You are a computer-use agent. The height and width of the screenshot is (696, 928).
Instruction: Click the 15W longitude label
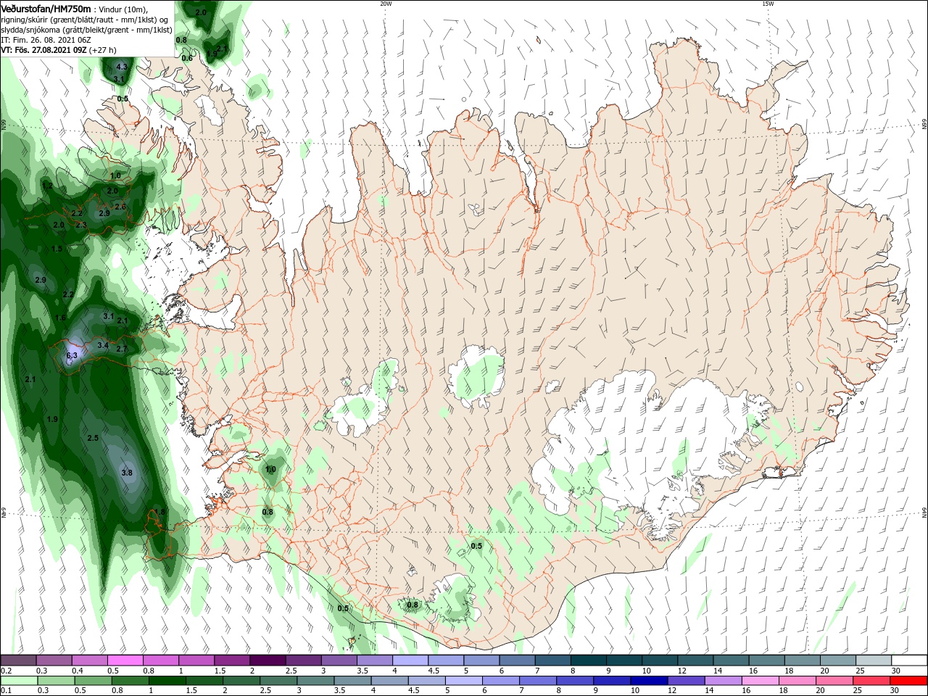coord(768,4)
